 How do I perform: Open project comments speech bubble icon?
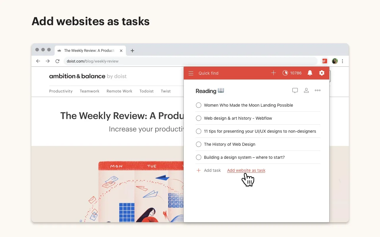click(x=295, y=91)
